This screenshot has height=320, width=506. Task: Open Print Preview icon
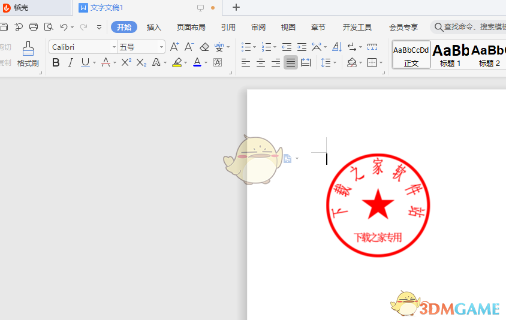49,27
